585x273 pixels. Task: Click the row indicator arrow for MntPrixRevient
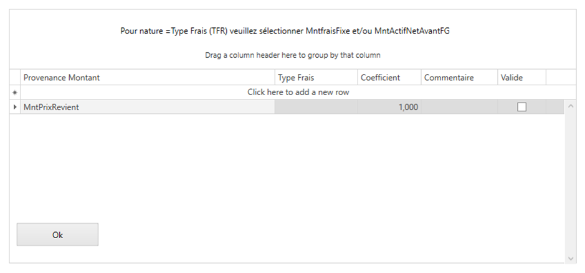[x=15, y=107]
